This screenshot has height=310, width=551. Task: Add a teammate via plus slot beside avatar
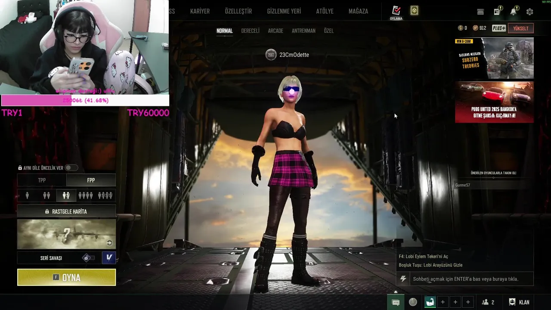(443, 302)
